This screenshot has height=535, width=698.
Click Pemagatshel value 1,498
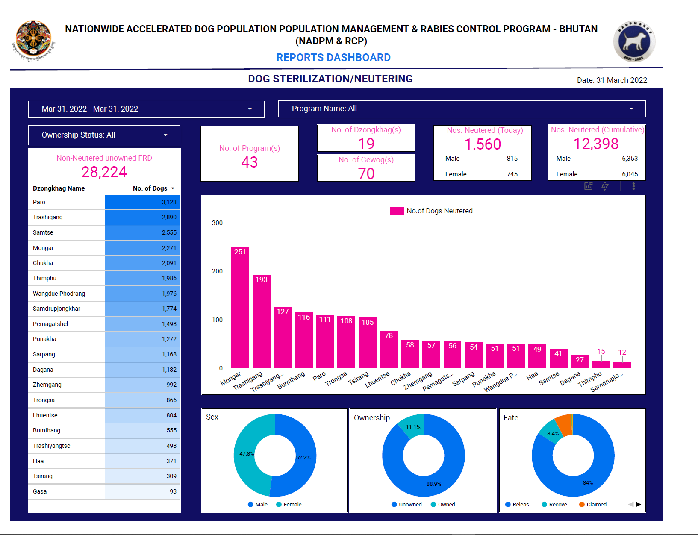point(169,324)
